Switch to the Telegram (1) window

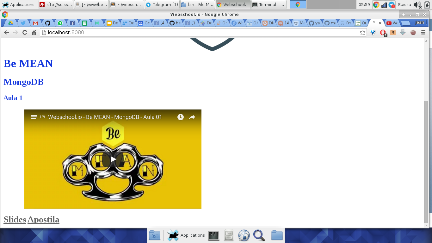click(x=162, y=4)
